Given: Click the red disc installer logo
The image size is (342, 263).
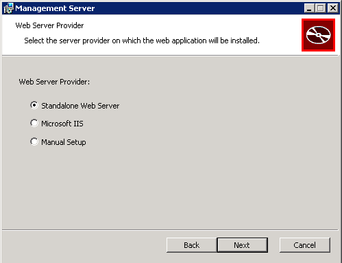Looking at the screenshot, I should click(318, 35).
